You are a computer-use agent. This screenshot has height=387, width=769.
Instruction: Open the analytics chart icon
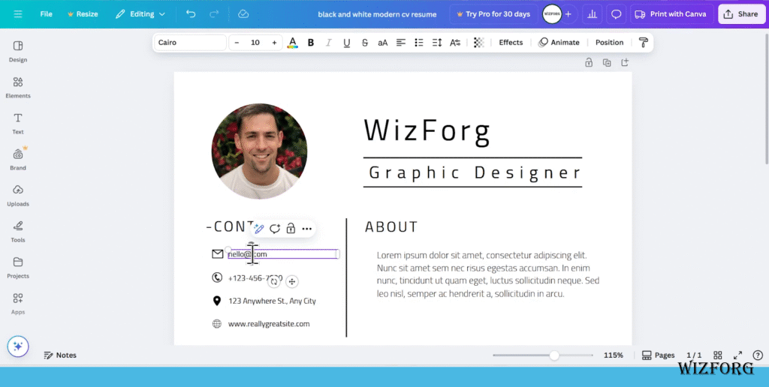(x=593, y=14)
